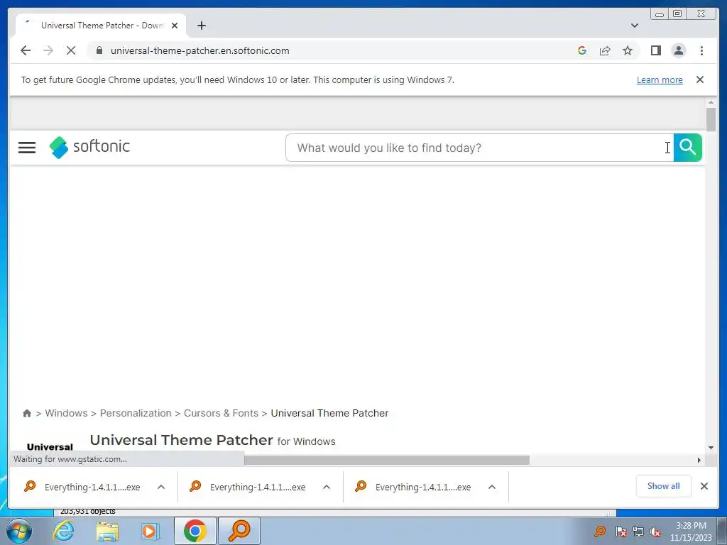Bookmark this tab with the star

click(x=628, y=50)
